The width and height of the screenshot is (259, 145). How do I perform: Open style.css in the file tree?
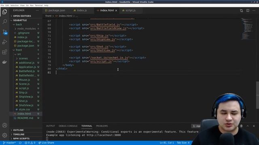[x=24, y=110]
